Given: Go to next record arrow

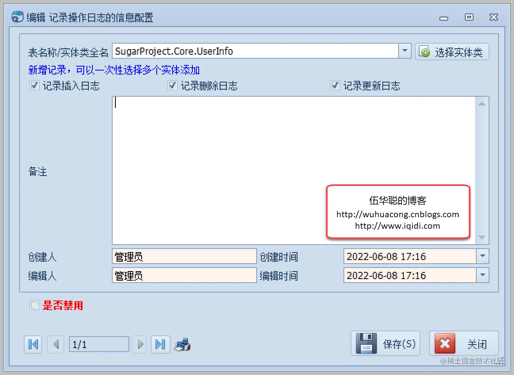Looking at the screenshot, I should pos(140,344).
